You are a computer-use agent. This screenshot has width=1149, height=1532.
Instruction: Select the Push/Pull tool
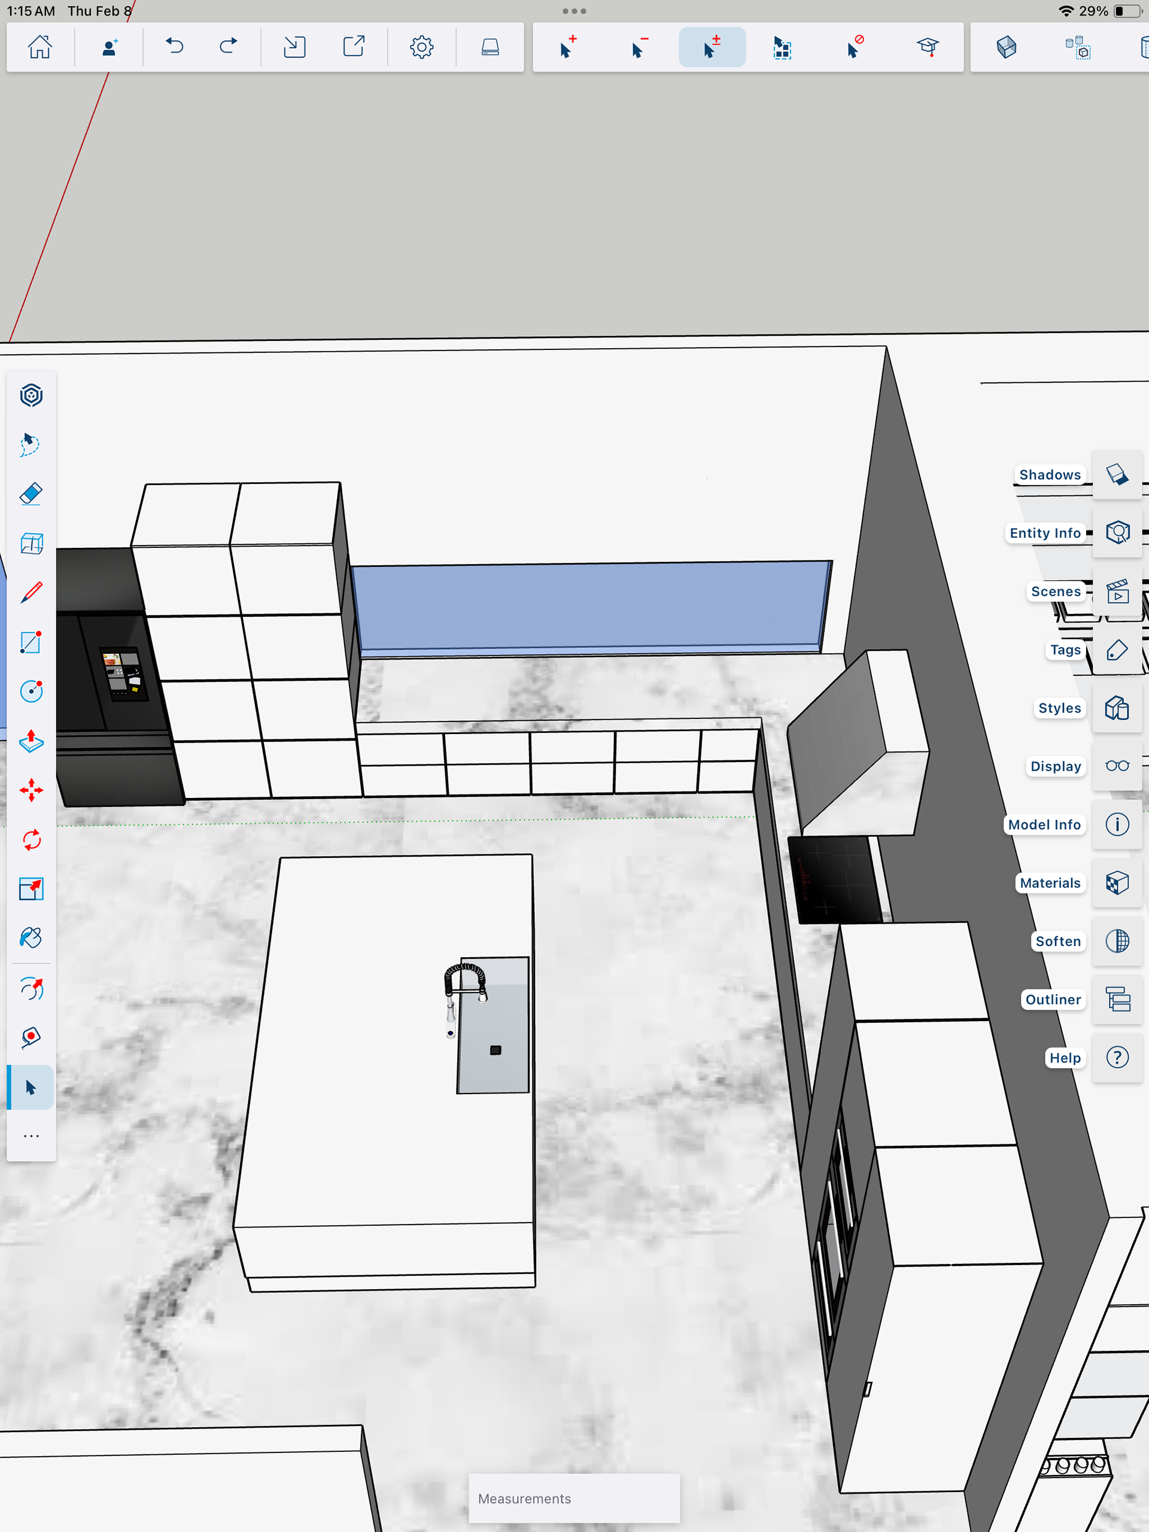(31, 741)
